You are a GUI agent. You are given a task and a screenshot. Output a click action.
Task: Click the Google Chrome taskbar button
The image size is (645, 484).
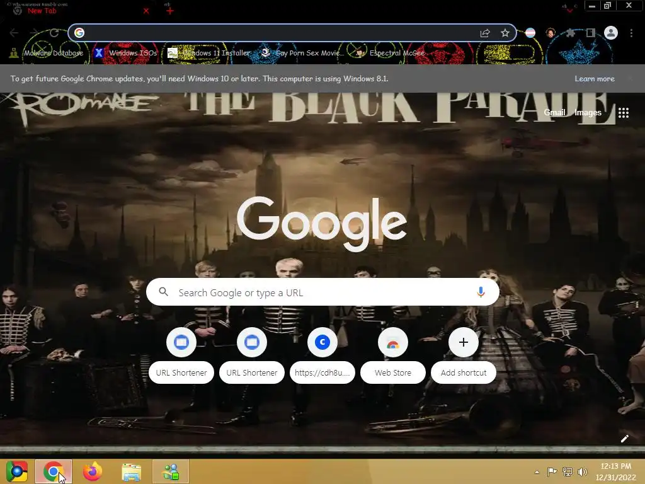[x=54, y=471]
